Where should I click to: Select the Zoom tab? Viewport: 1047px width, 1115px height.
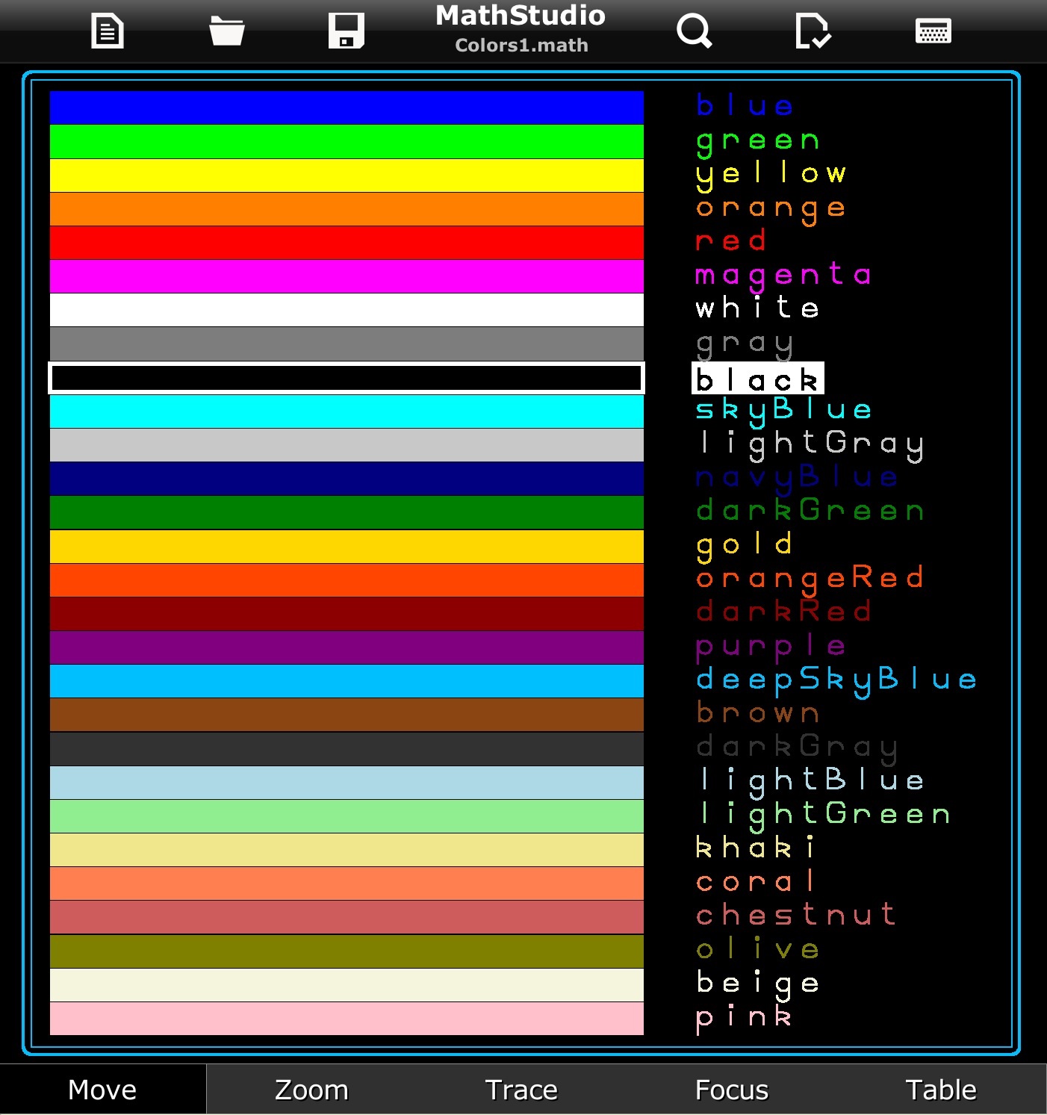(311, 1090)
